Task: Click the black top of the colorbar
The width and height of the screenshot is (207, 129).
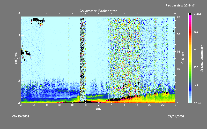Action: [190, 14]
